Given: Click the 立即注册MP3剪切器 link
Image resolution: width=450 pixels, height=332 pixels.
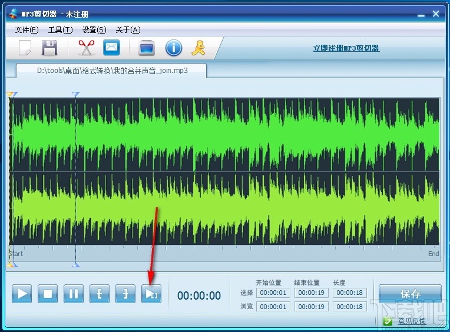Looking at the screenshot, I should (346, 48).
